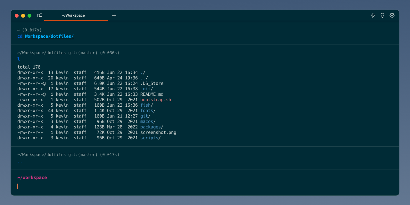410x205 pixels.
Task: Click the ~/Workspace prompt at the bottom
Action: (x=32, y=177)
